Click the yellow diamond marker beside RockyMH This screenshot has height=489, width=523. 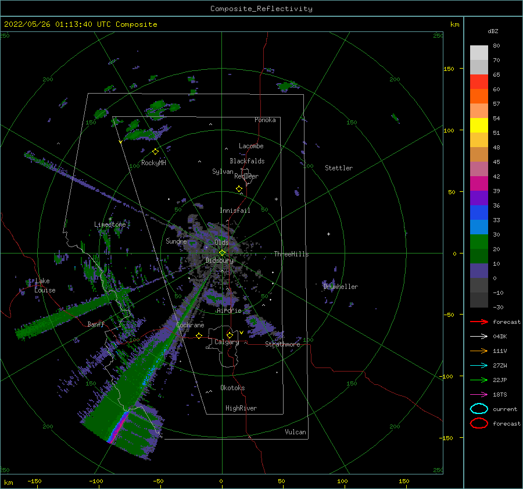click(x=155, y=152)
